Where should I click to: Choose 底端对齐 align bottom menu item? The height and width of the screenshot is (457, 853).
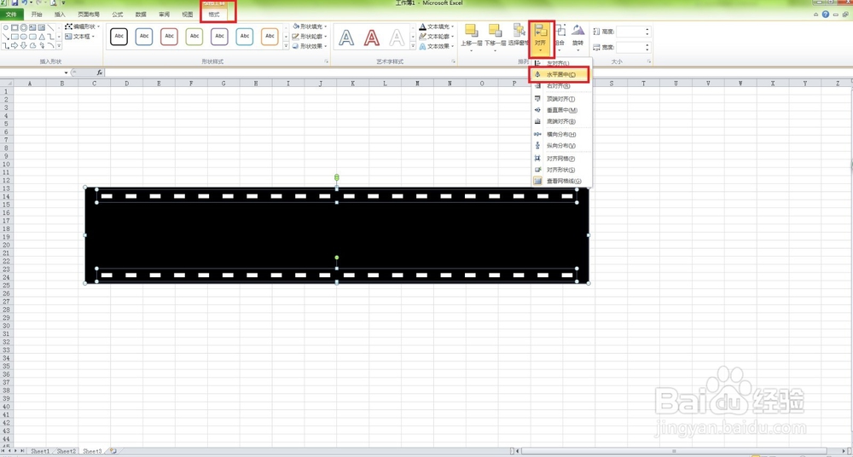[561, 121]
